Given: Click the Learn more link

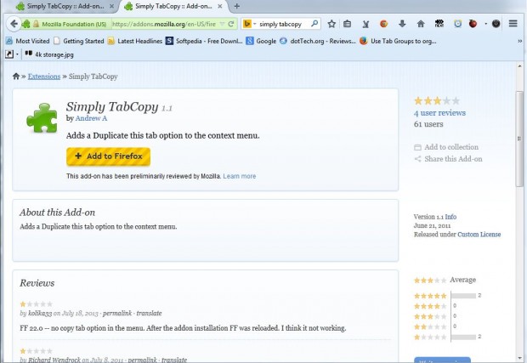Looking at the screenshot, I should 240,176.
